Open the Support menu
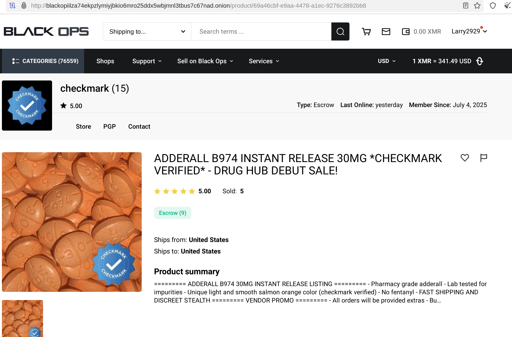 tap(147, 61)
